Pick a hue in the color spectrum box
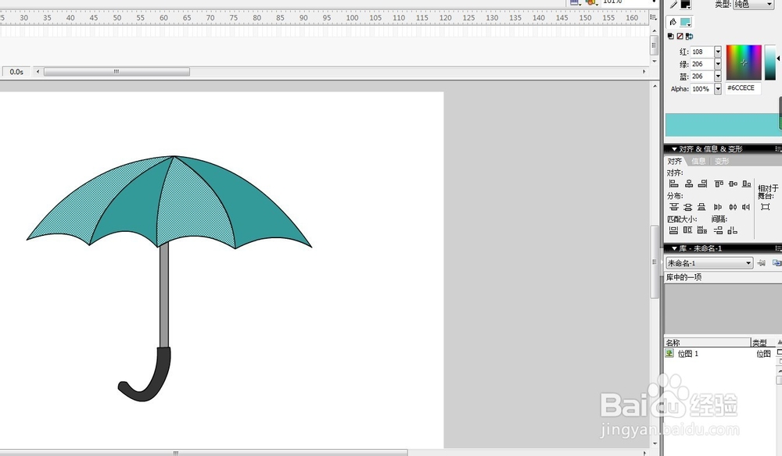Screen dimensions: 782x456 (x=744, y=62)
